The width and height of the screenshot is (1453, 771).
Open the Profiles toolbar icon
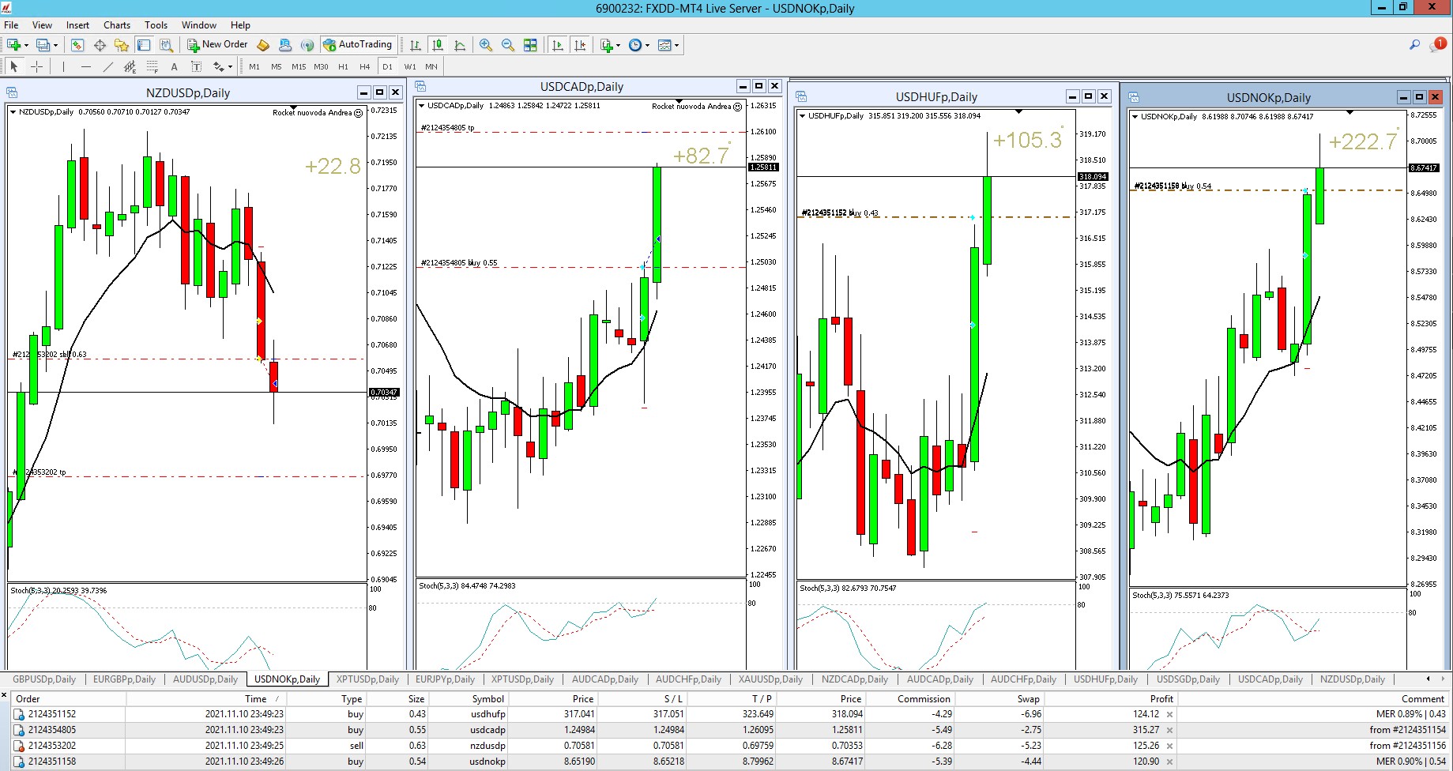click(x=43, y=45)
